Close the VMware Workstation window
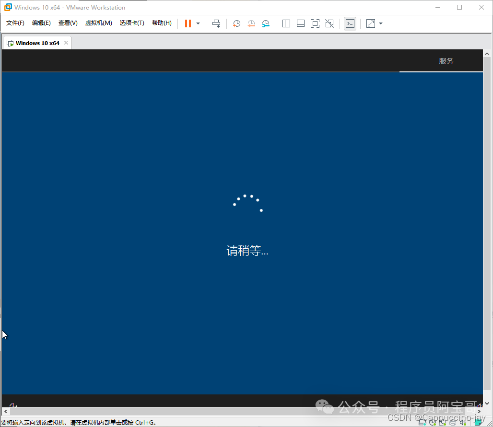Viewport: 493px width, 427px height. coord(481,7)
